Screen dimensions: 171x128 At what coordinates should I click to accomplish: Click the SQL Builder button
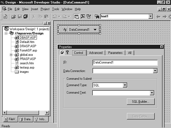click(x=141, y=101)
